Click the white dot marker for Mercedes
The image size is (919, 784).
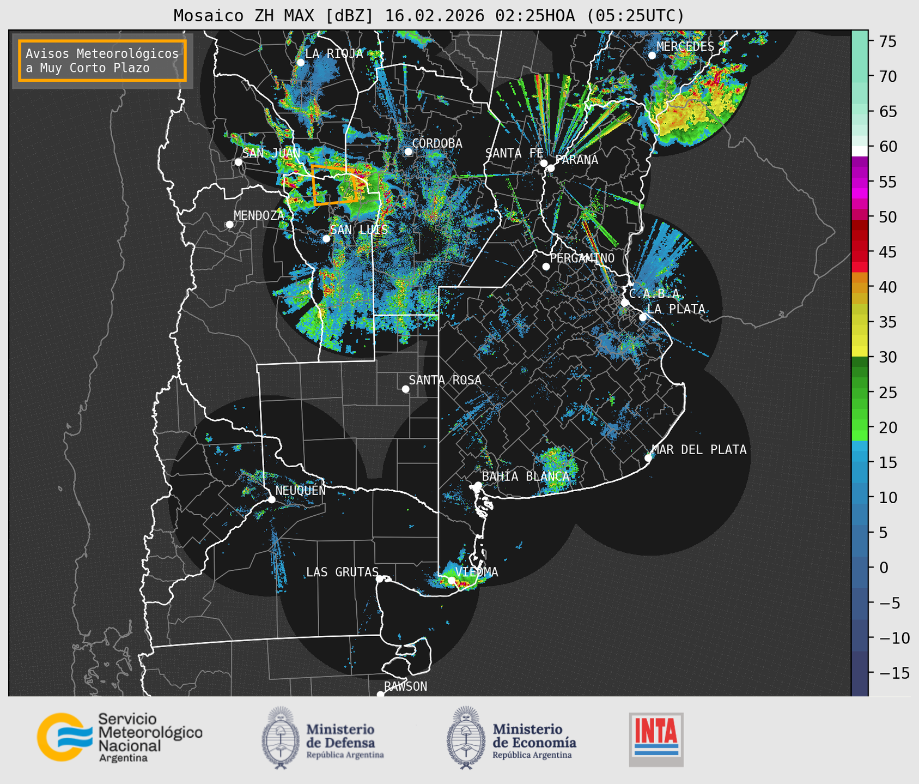point(652,56)
